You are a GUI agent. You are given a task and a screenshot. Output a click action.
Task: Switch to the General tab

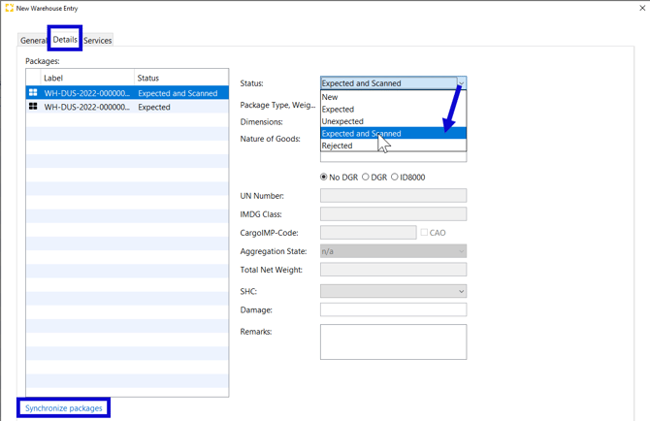[x=34, y=41]
